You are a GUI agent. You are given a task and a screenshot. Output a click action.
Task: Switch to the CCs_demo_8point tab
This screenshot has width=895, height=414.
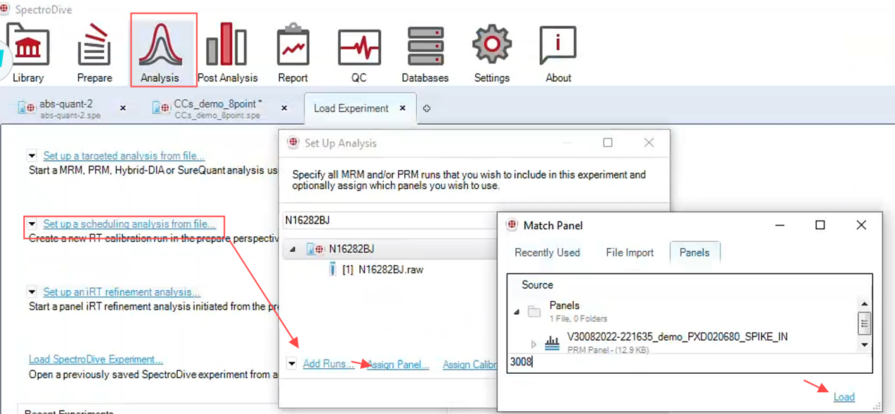[x=218, y=108]
